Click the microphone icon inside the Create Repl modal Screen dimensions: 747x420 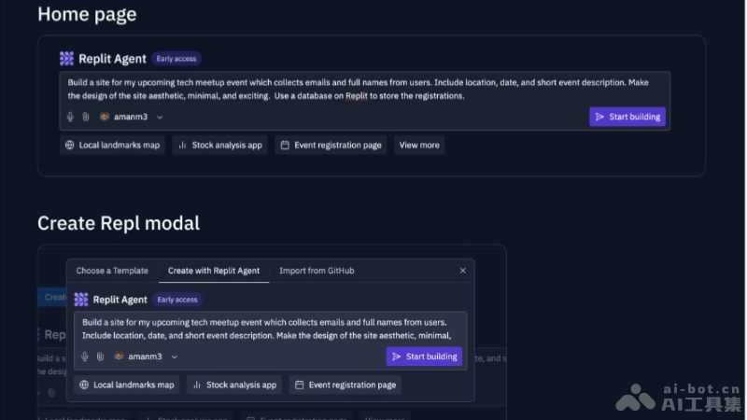tap(85, 357)
